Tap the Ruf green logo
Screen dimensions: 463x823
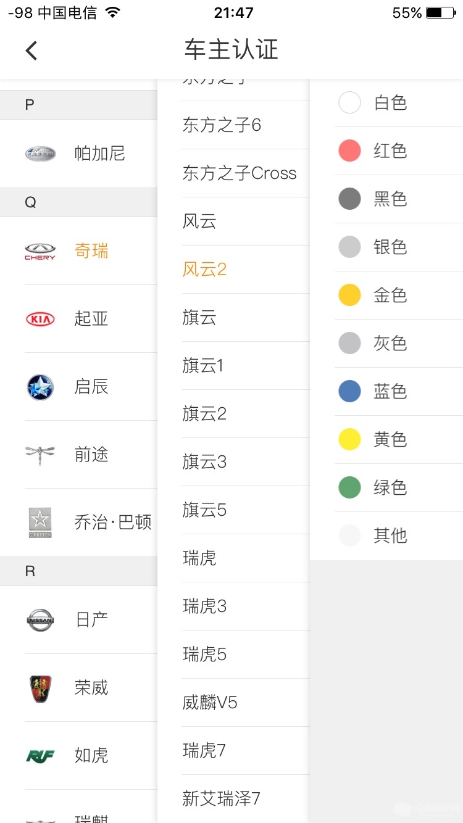pyautogui.click(x=40, y=756)
